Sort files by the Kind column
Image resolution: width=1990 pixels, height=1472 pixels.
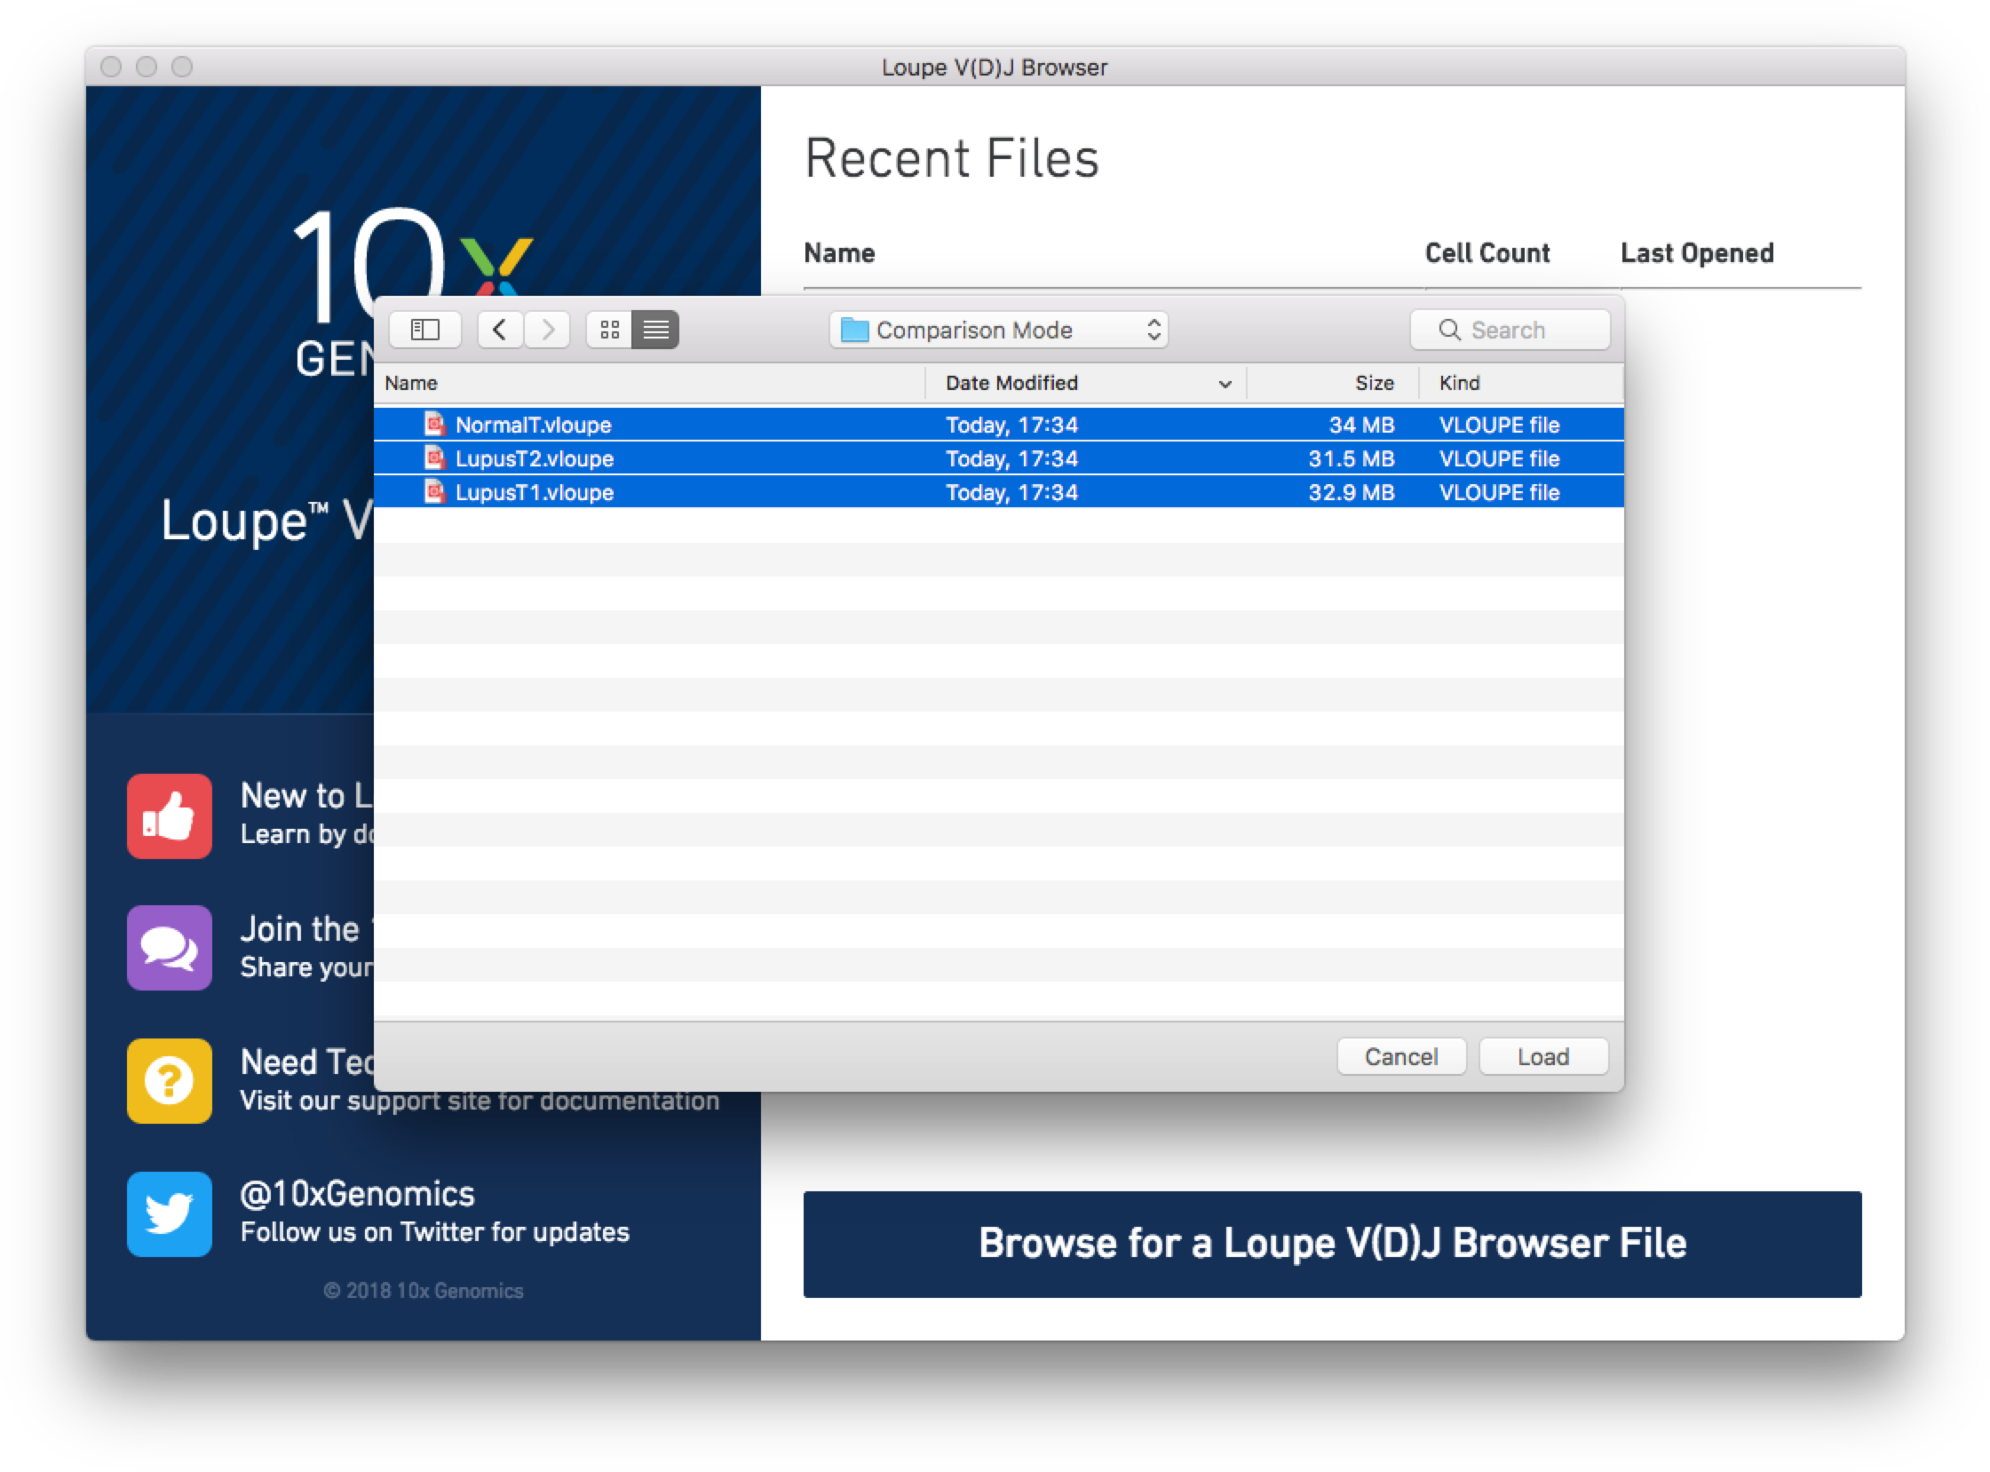(1458, 383)
